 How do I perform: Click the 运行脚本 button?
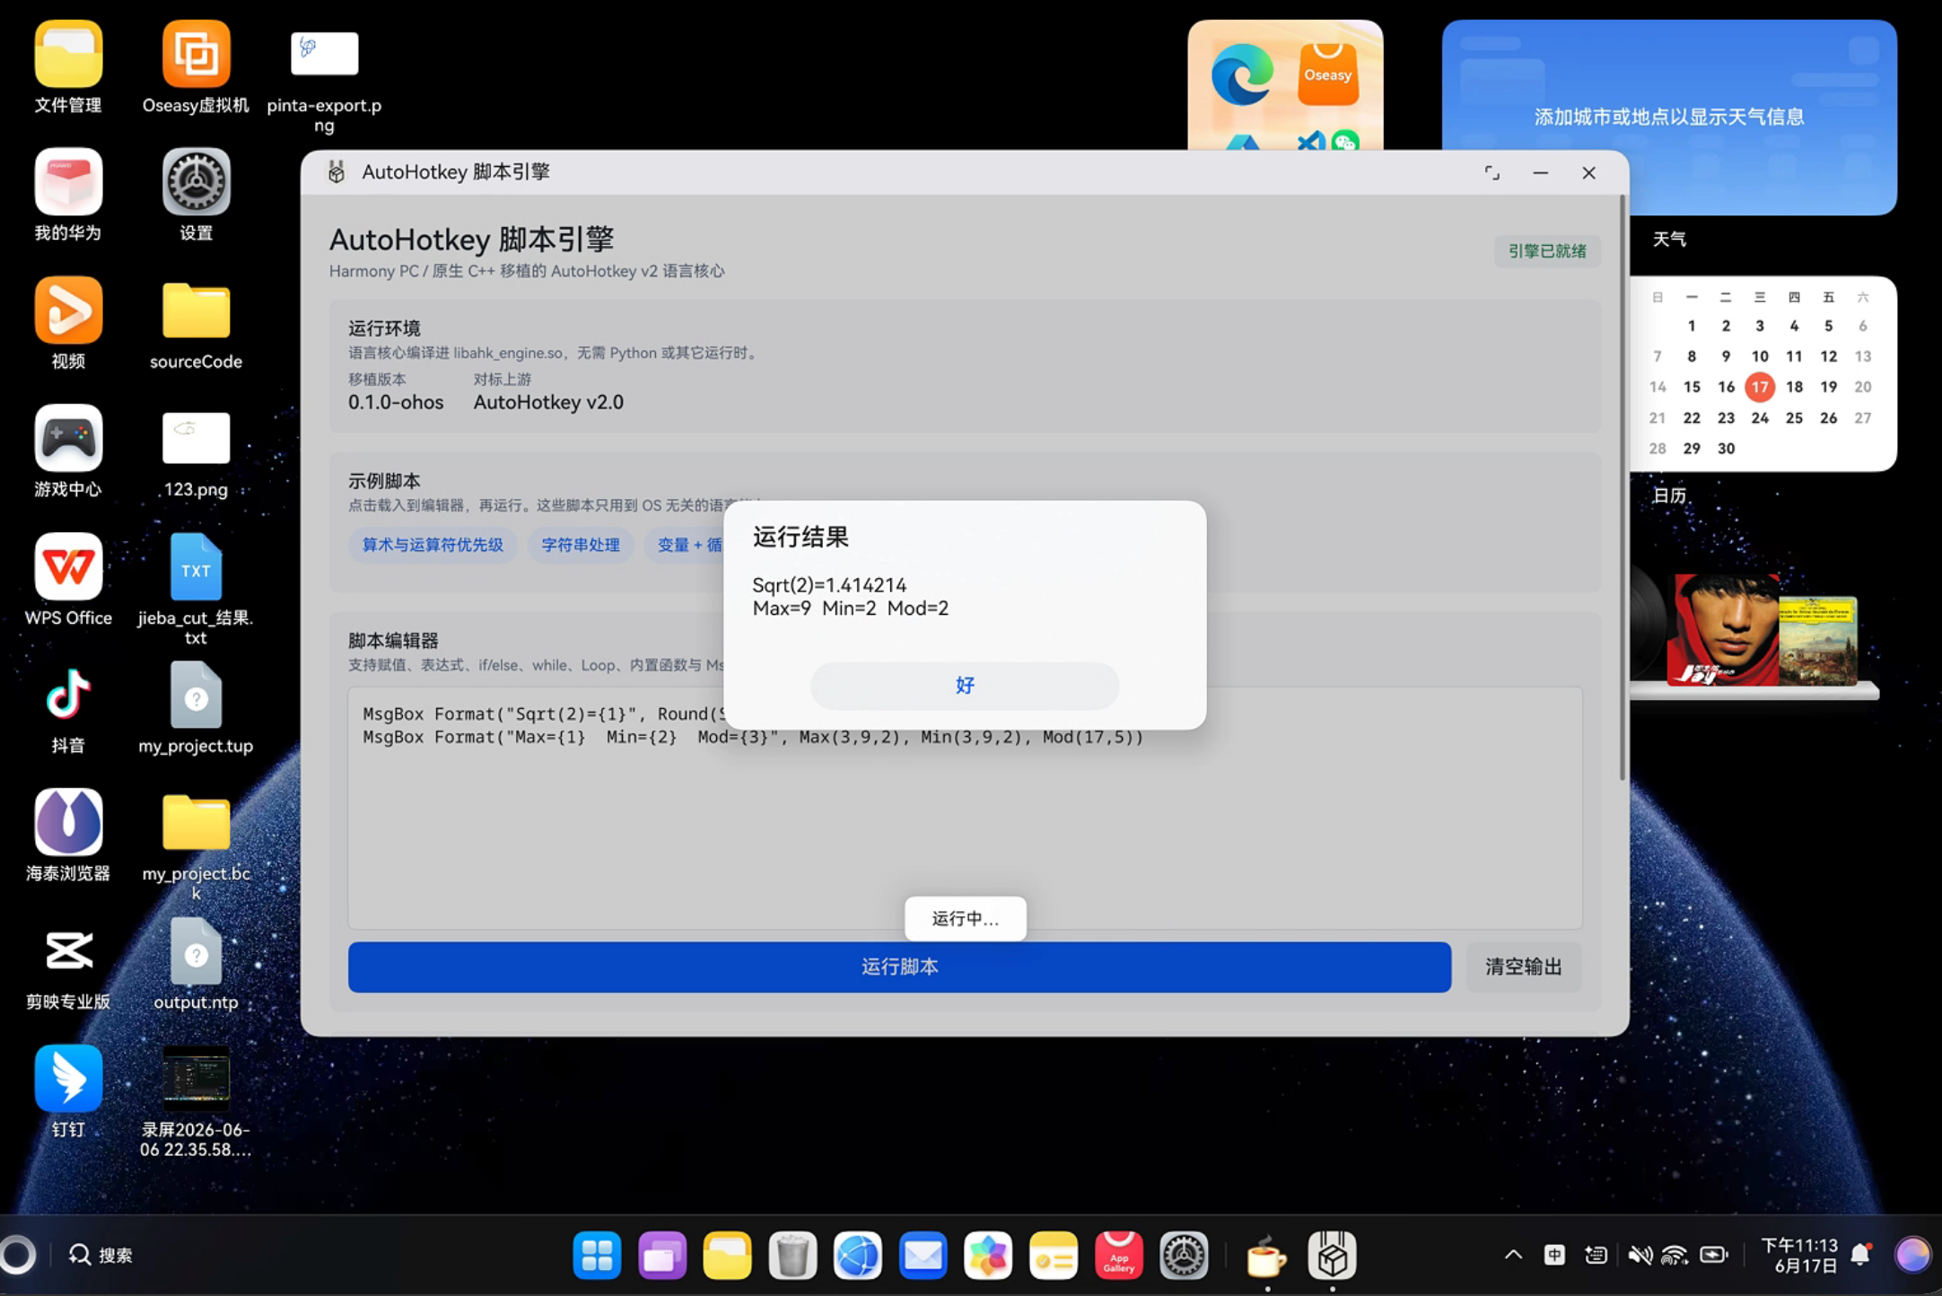pos(899,967)
